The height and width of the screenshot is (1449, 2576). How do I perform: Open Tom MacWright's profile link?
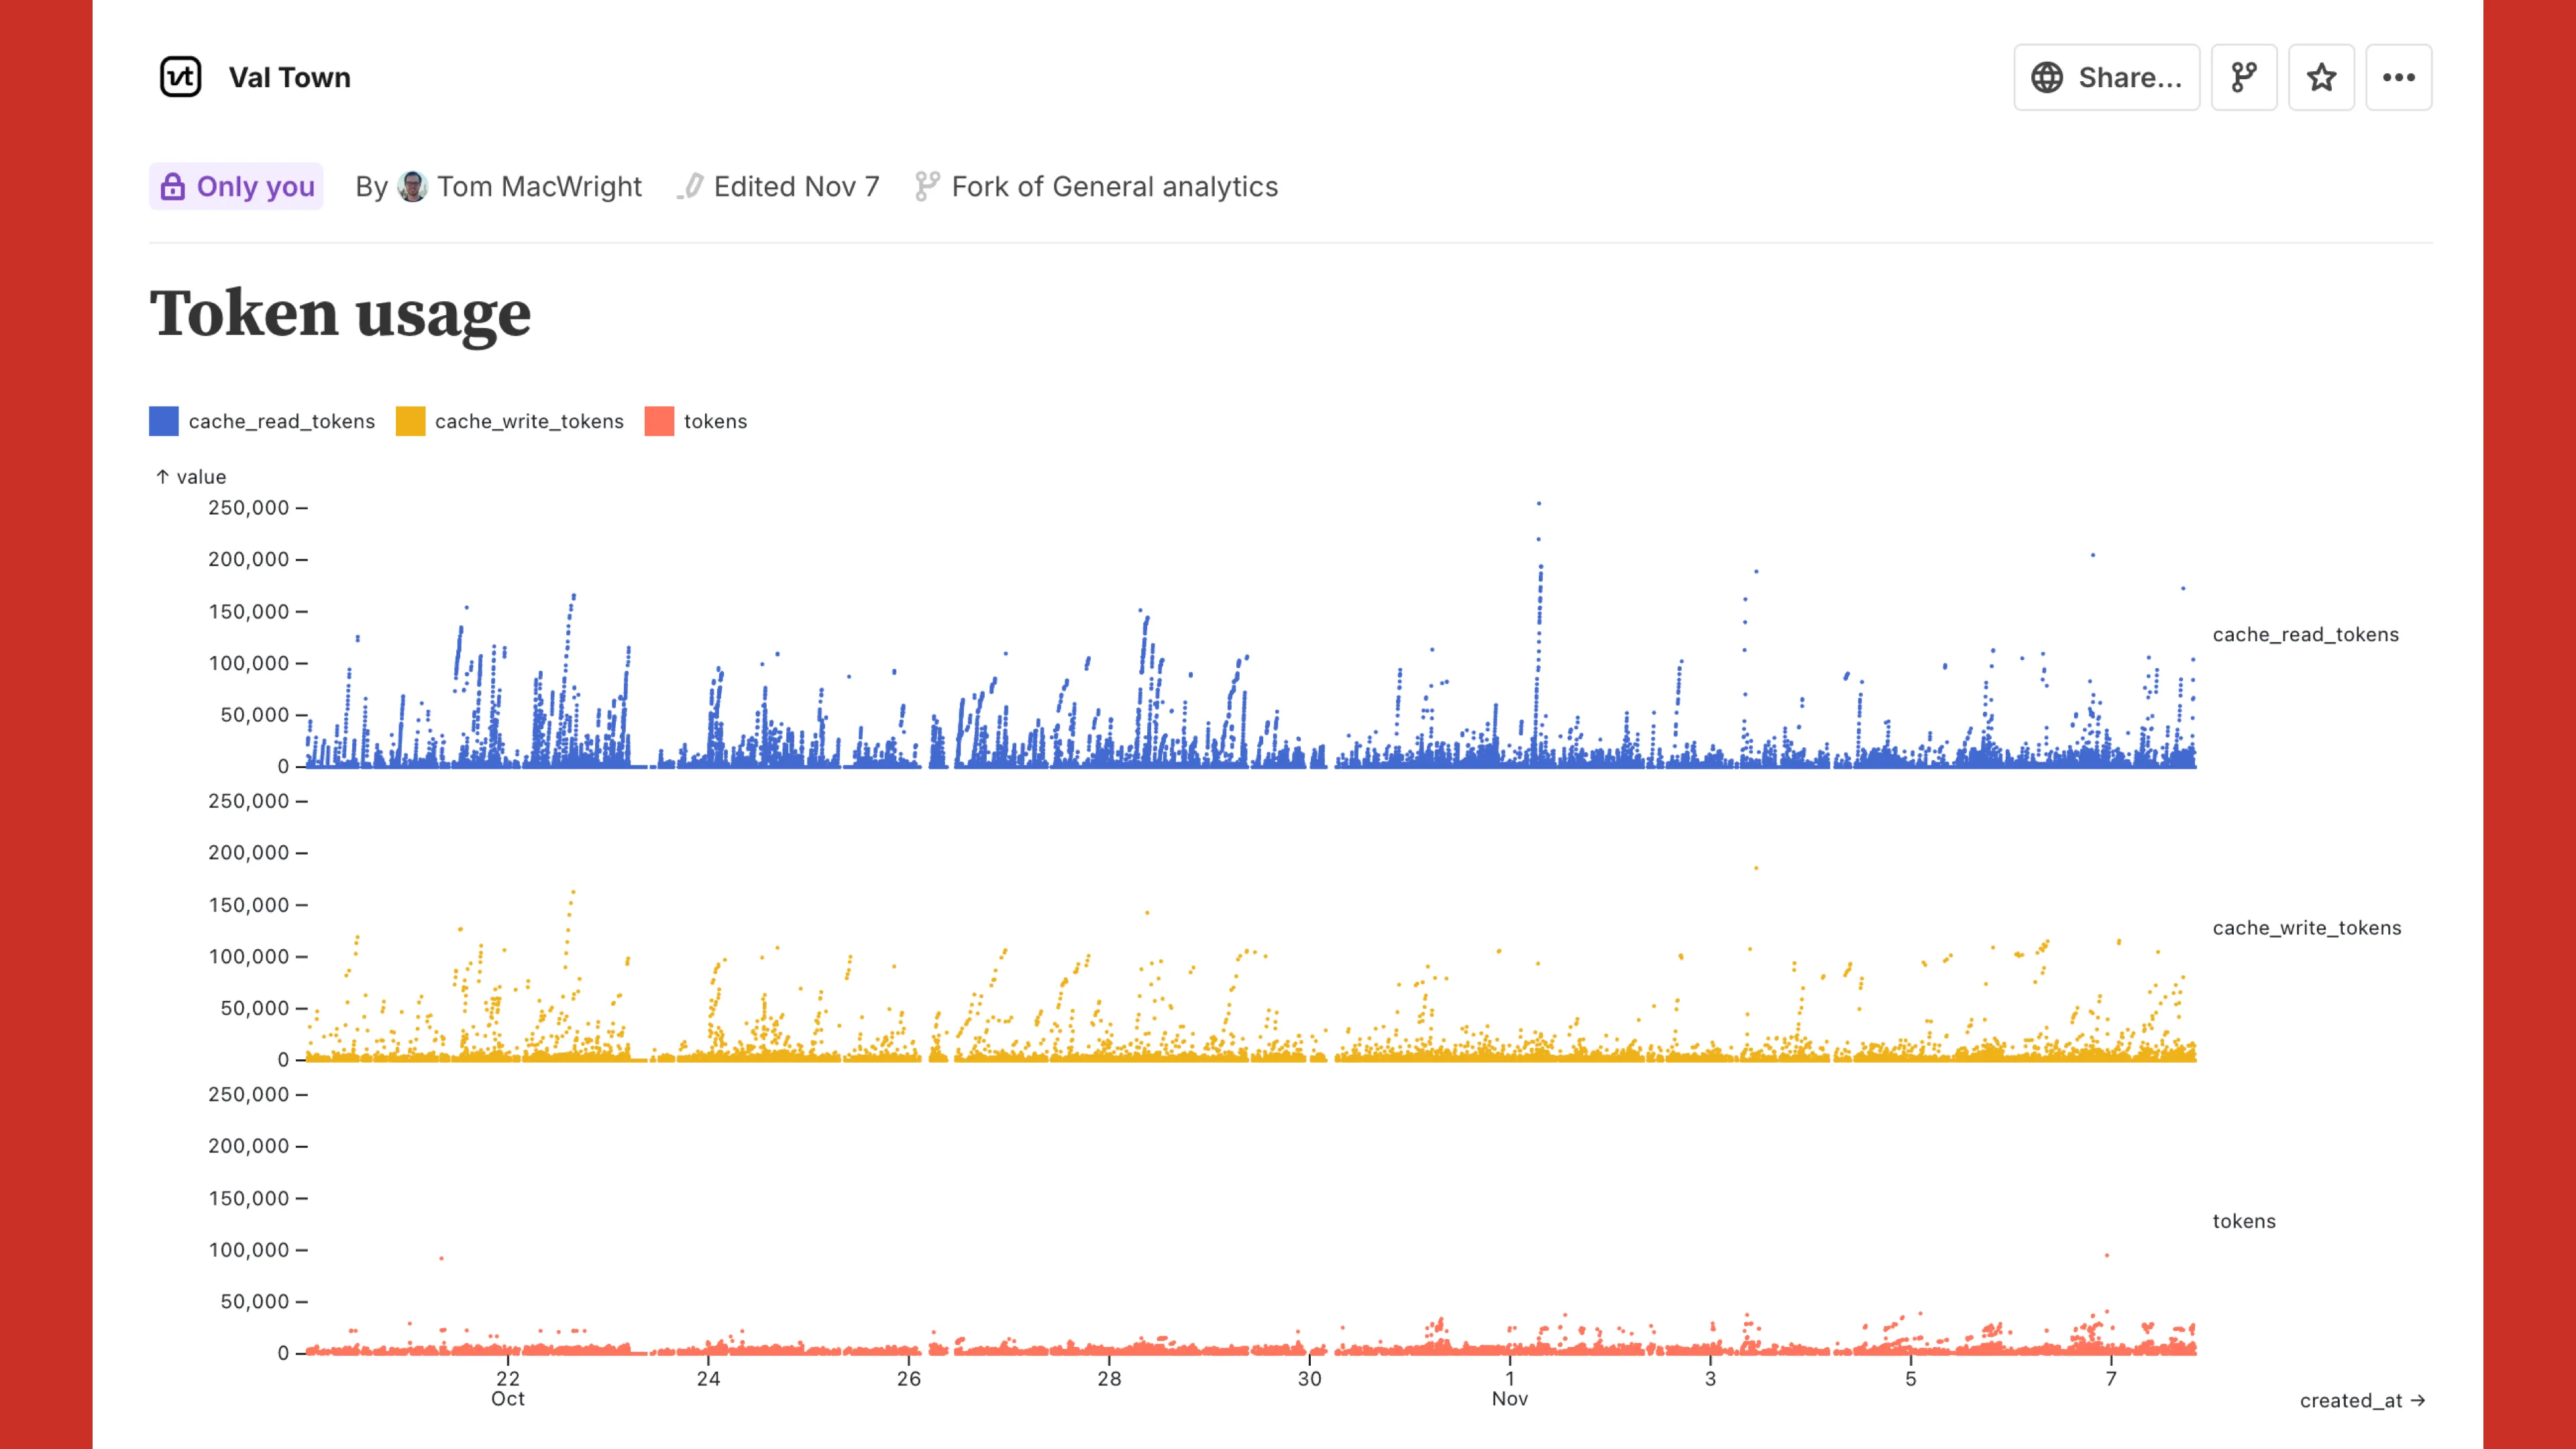point(540,186)
